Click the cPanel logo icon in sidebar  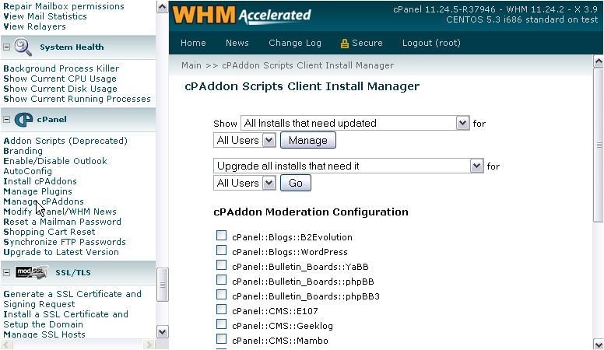pos(23,119)
